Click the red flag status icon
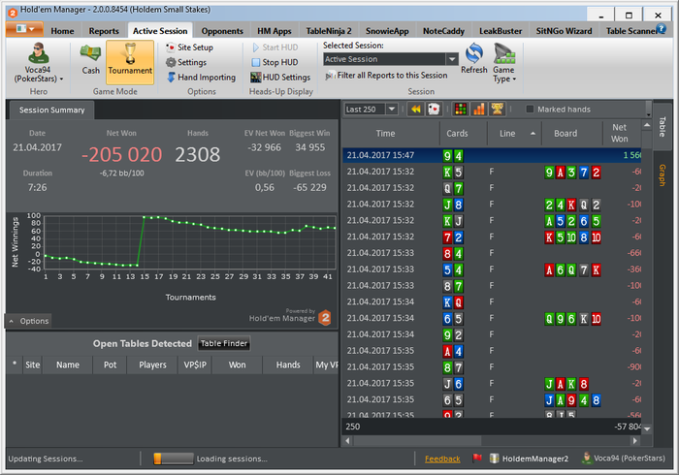Viewport: 679px width, 475px height. click(x=477, y=458)
